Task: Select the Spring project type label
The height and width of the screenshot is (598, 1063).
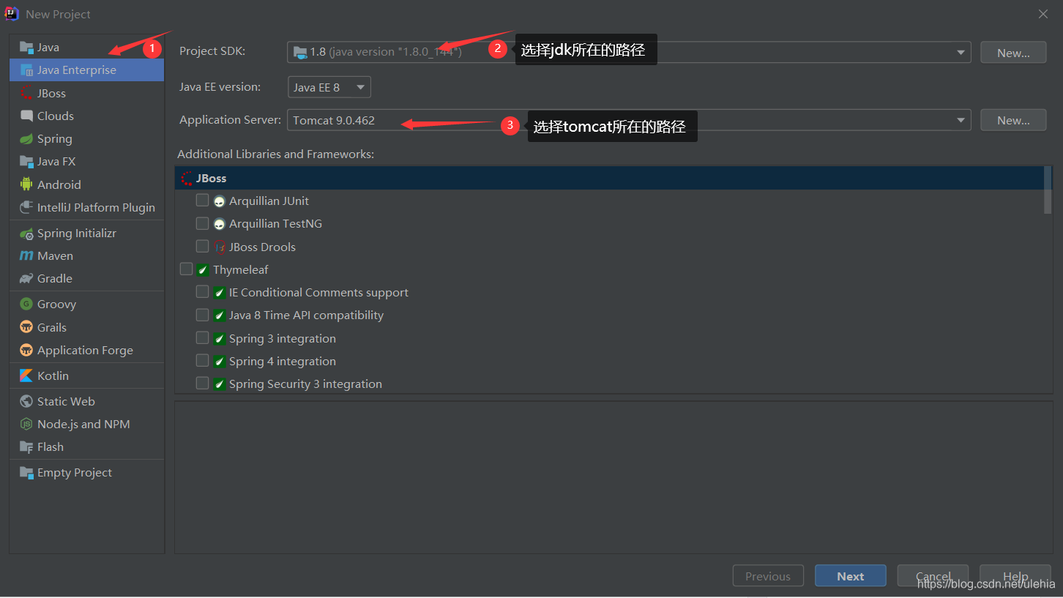Action: 55,139
